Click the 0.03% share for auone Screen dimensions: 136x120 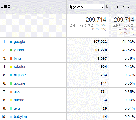point(130,100)
